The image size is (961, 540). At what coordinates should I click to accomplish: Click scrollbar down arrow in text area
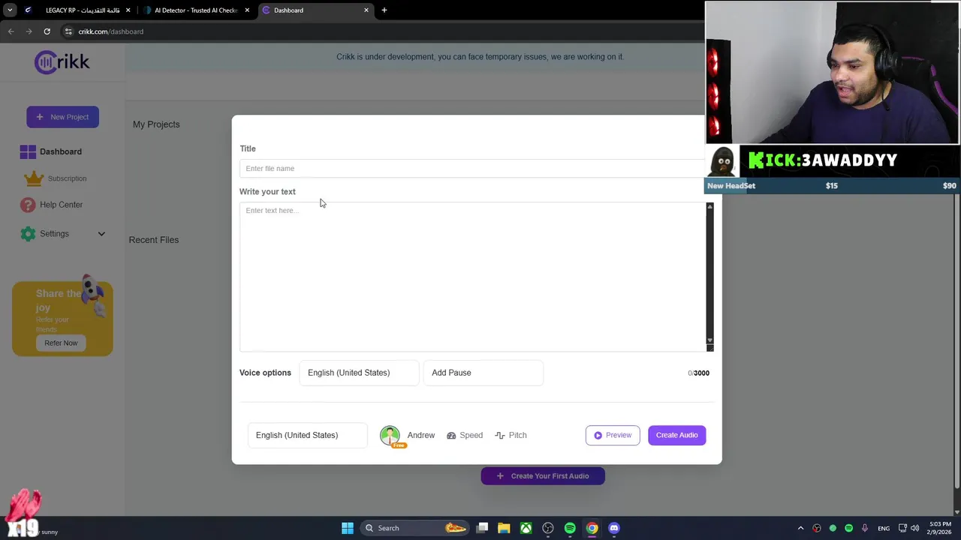coord(709,340)
